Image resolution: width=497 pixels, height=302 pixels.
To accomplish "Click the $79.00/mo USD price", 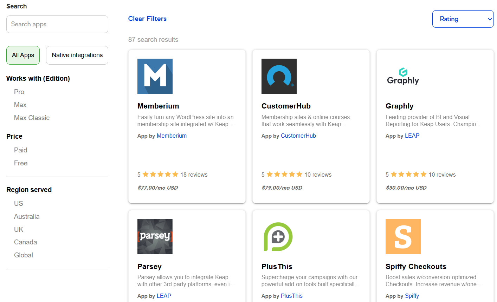I will [282, 188].
